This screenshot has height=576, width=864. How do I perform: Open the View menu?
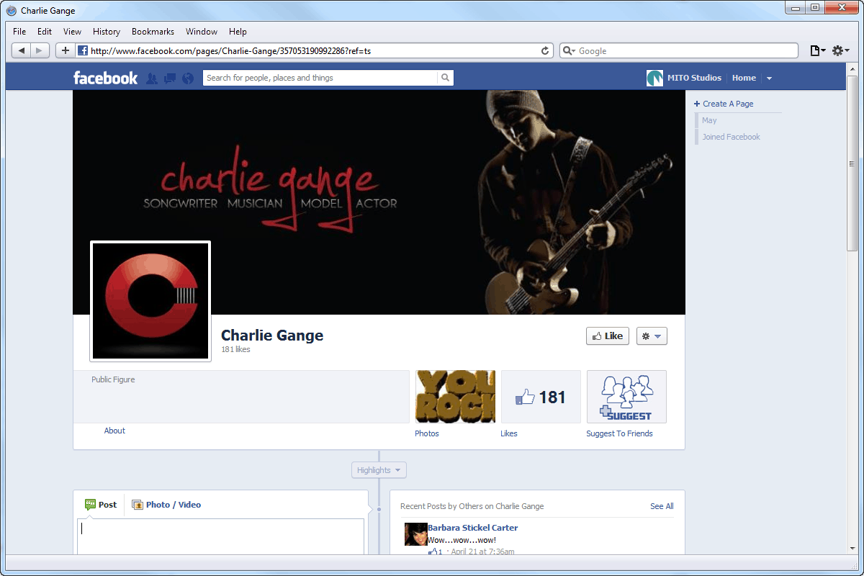click(72, 32)
